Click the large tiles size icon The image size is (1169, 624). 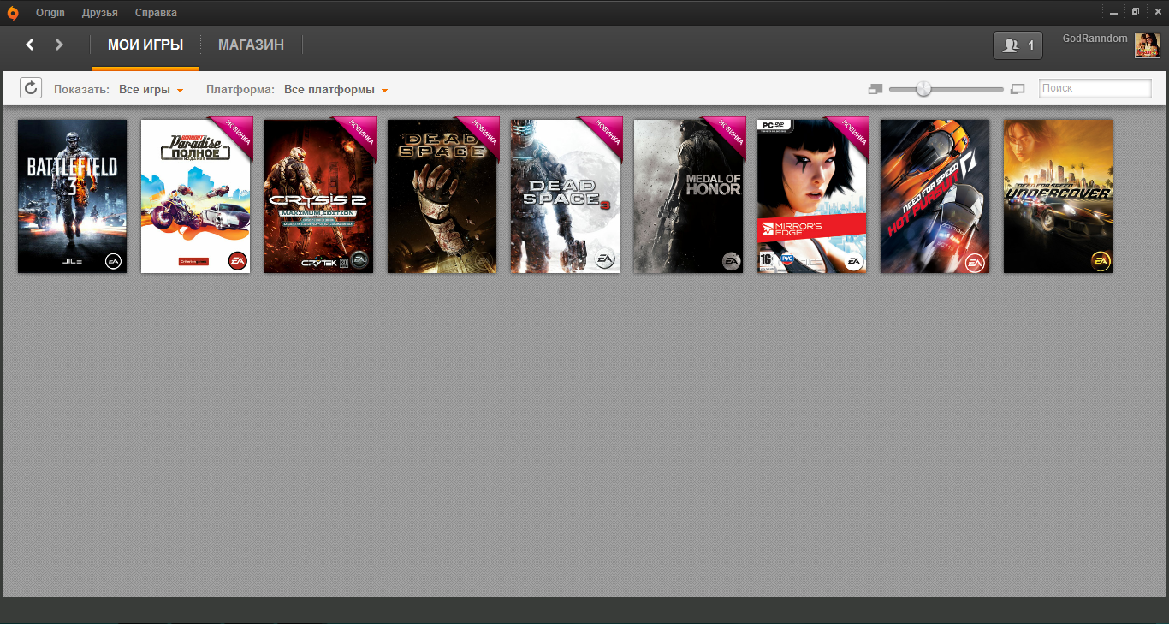click(1018, 88)
